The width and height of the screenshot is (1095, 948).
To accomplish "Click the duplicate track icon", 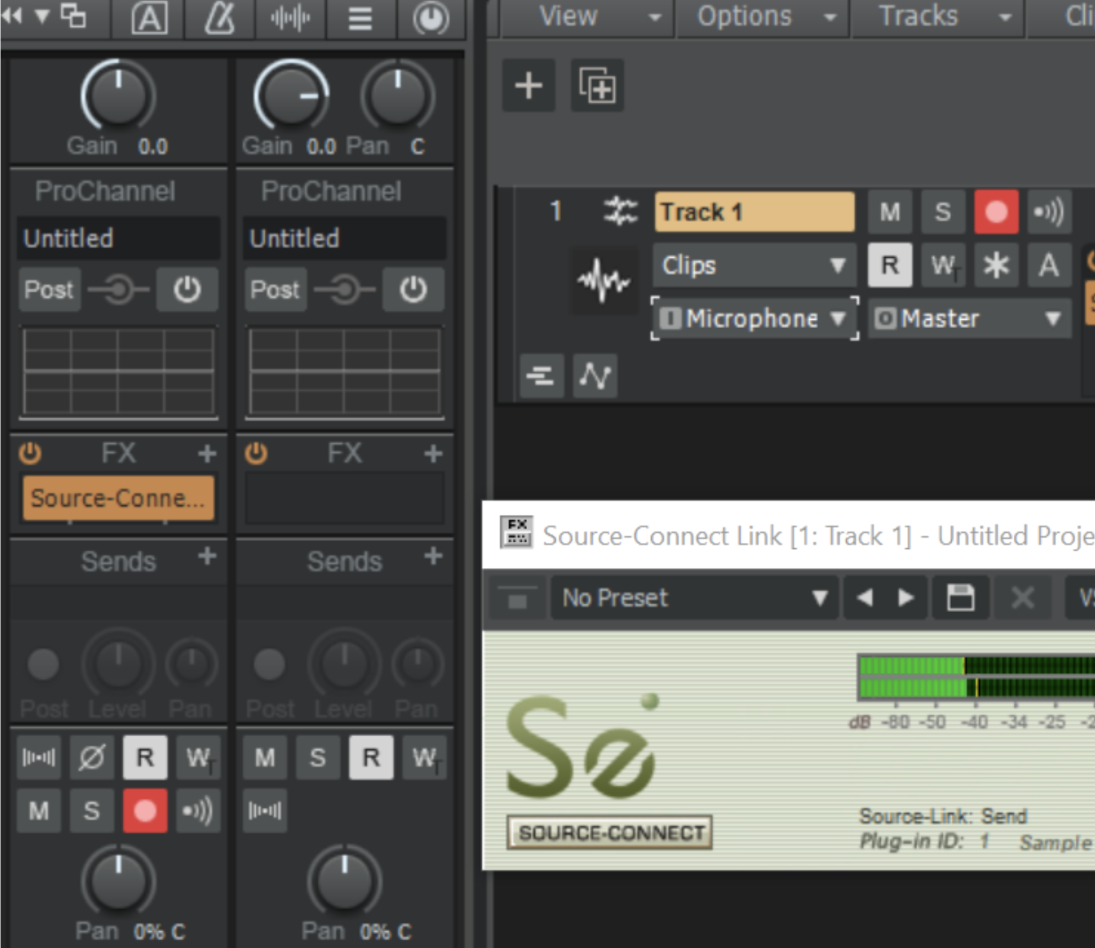I will 597,86.
